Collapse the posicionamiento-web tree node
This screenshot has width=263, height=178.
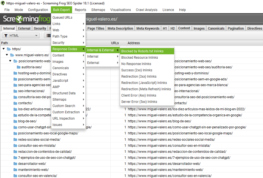click(x=10, y=61)
